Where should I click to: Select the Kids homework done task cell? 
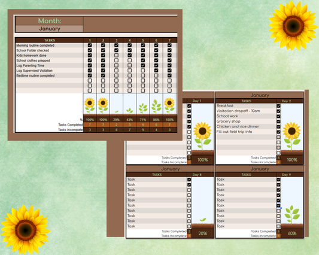click(x=49, y=55)
